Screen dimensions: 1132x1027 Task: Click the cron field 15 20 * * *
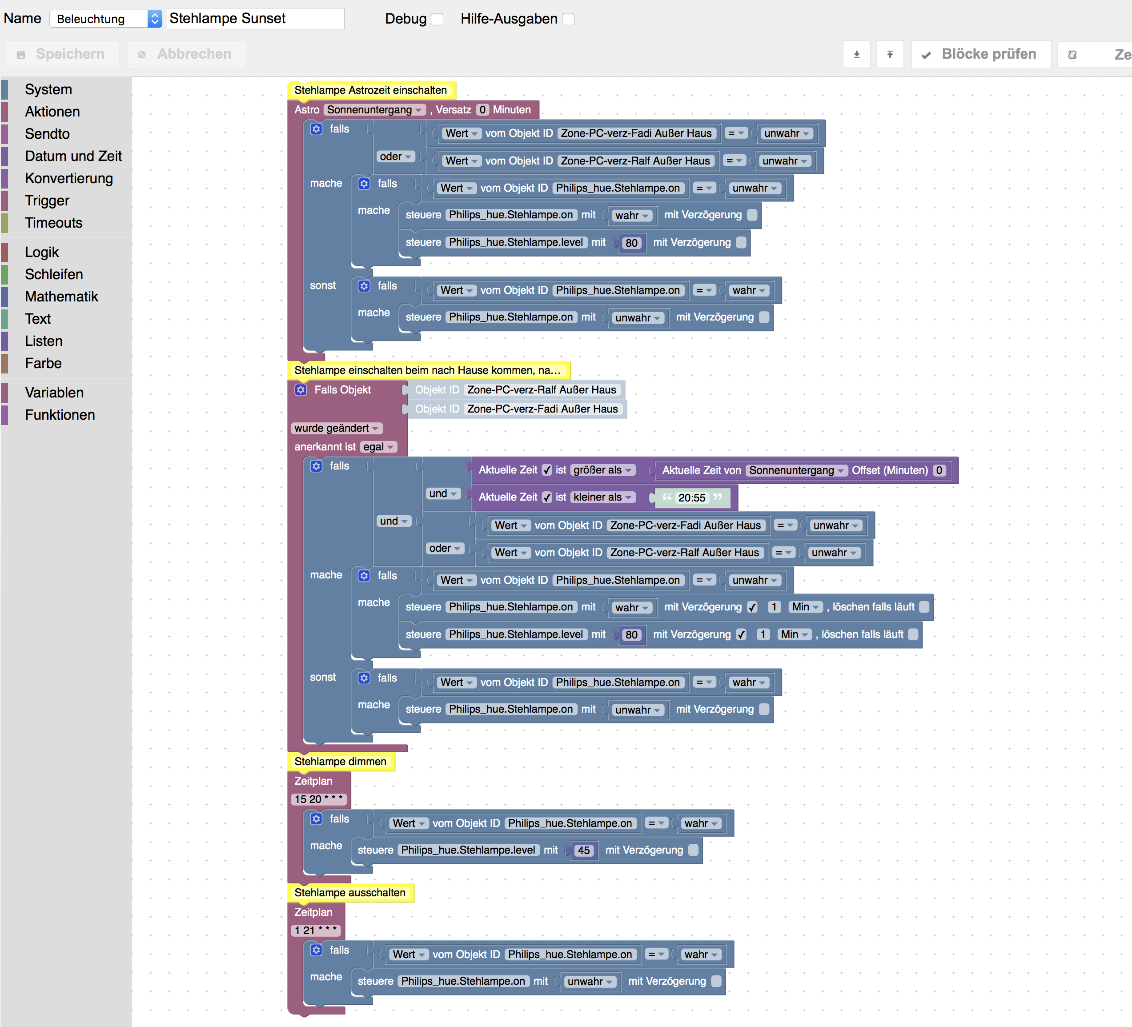point(319,799)
